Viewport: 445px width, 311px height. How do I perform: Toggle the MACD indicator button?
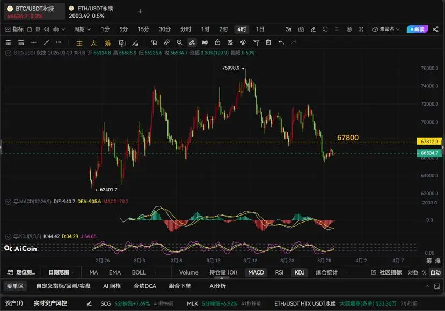[256, 272]
